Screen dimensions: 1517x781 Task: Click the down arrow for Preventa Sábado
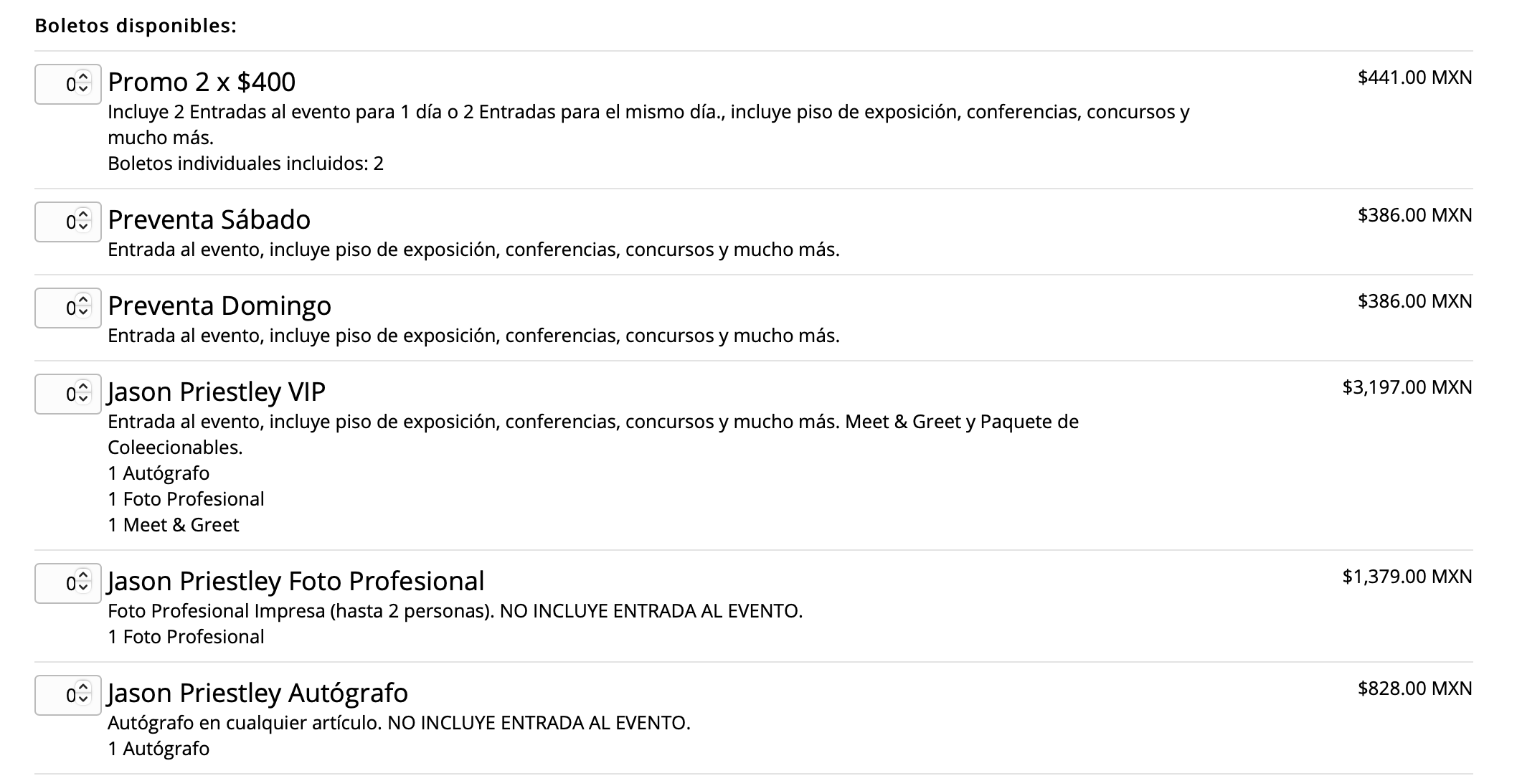click(x=85, y=227)
